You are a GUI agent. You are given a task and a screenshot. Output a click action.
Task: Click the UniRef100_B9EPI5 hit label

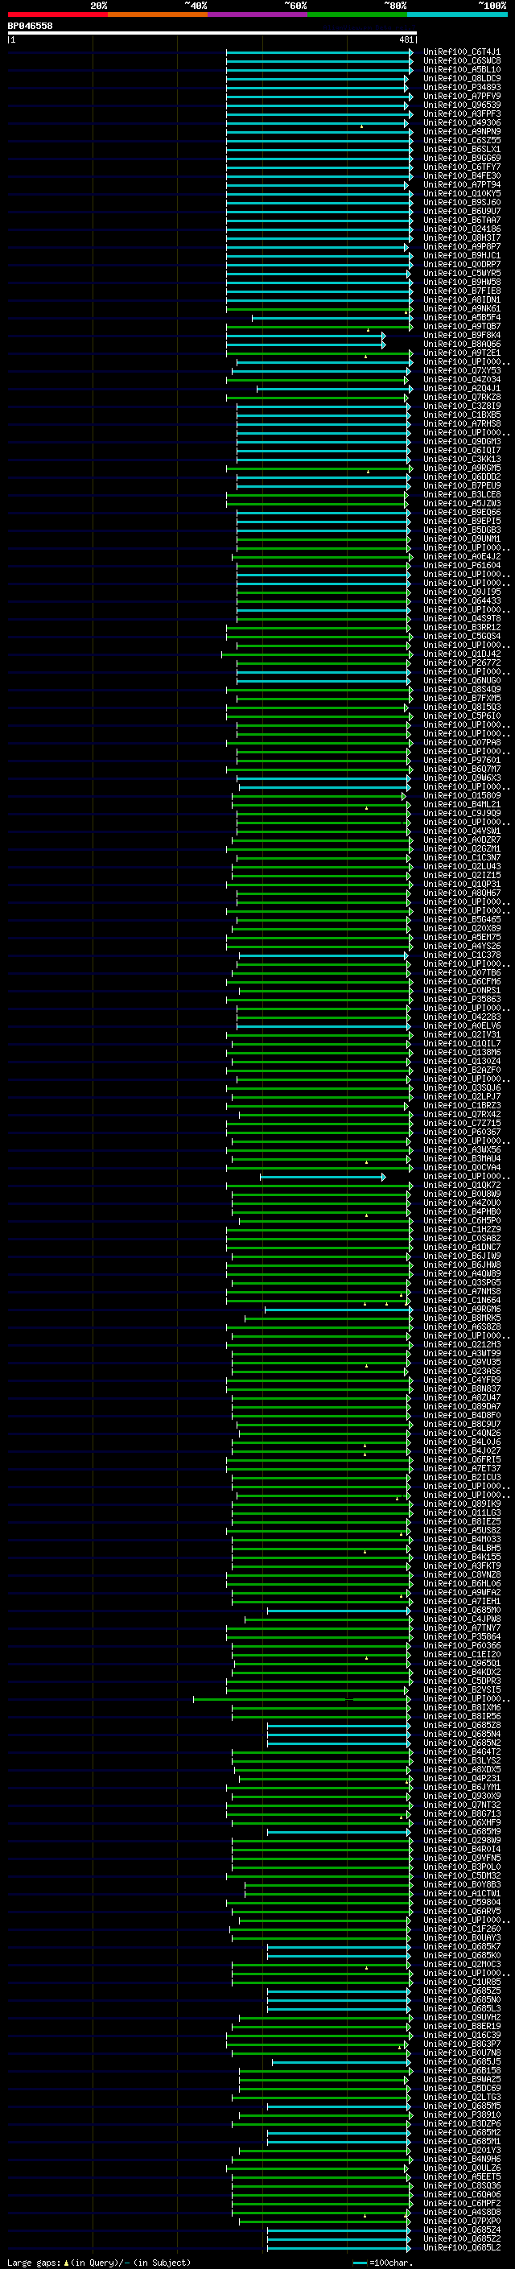coord(461,521)
